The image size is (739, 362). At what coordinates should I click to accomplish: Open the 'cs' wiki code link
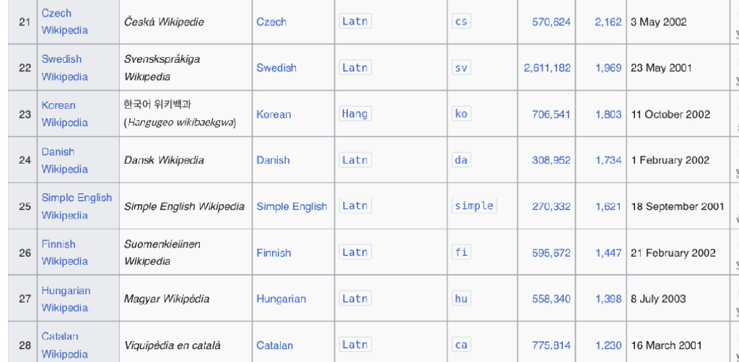coord(461,21)
